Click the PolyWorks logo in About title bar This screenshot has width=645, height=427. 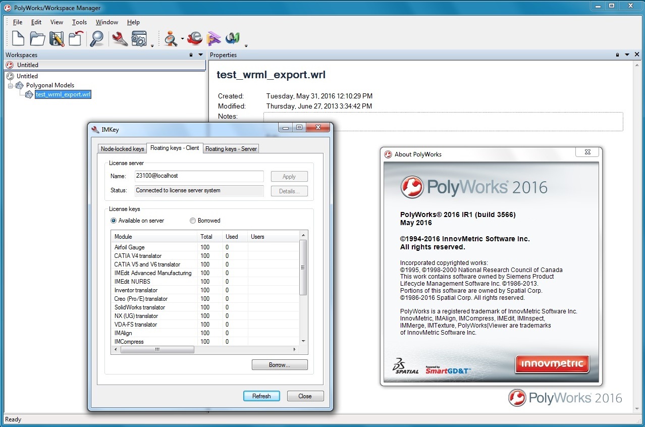[388, 154]
